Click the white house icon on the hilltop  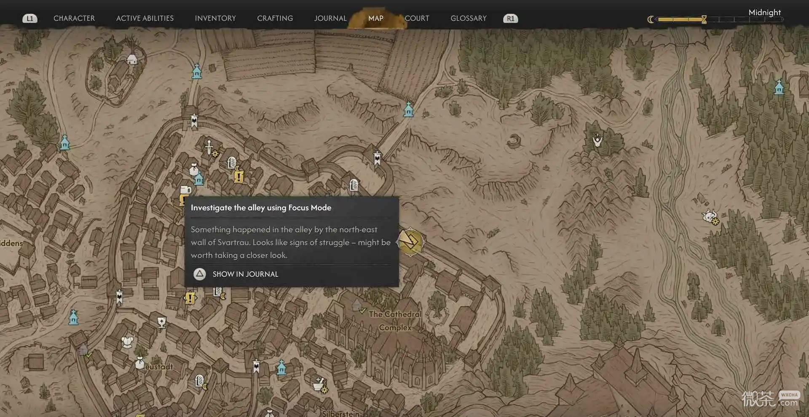click(x=132, y=59)
